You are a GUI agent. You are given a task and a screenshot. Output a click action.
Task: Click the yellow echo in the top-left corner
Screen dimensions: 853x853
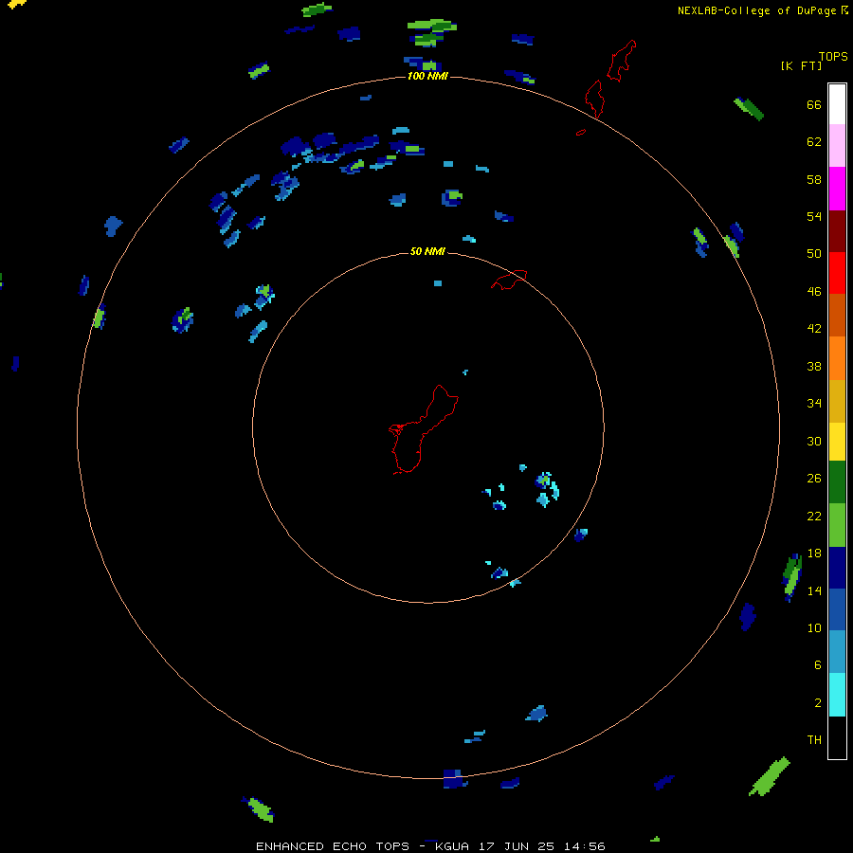[16, 4]
